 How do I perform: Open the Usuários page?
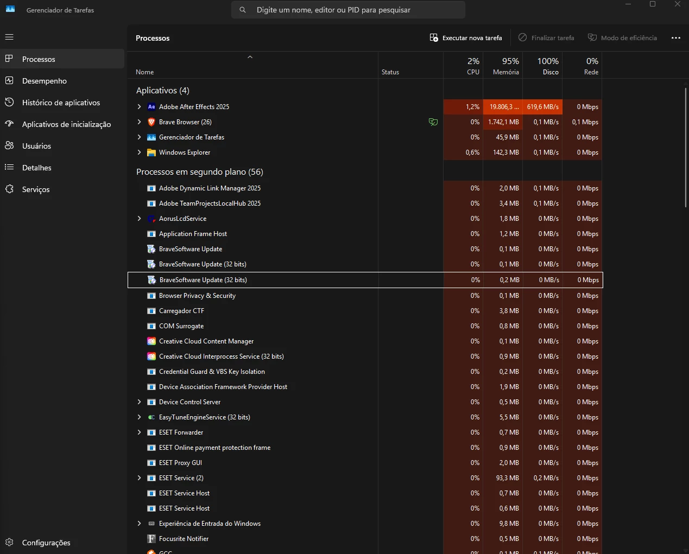point(62,146)
